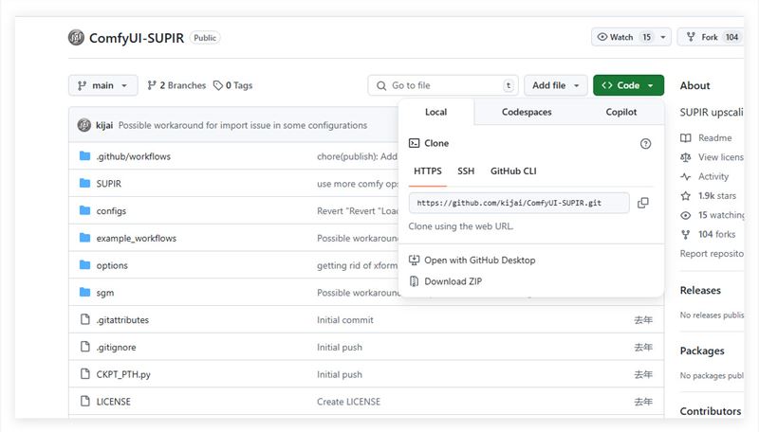Open the kijai author link
The width and height of the screenshot is (759, 432).
tap(104, 125)
